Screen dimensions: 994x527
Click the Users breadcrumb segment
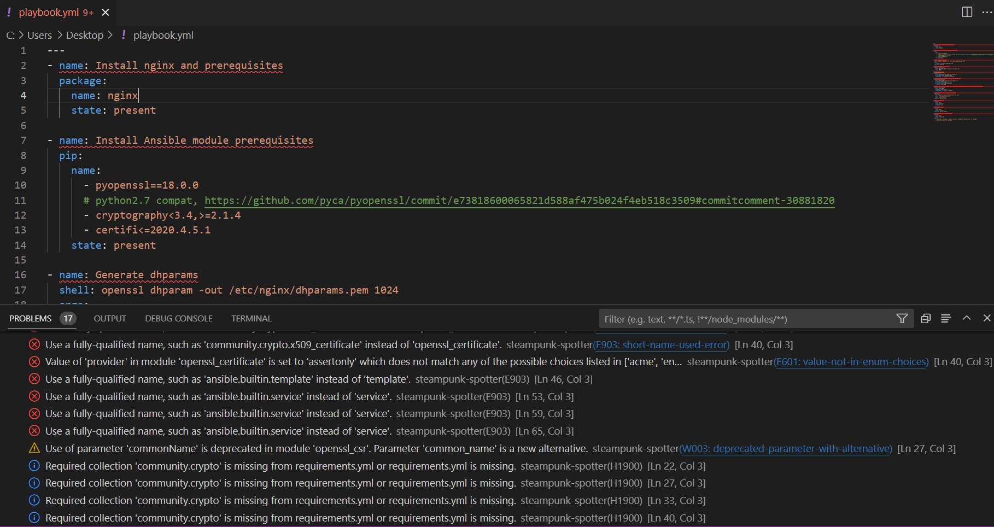click(39, 36)
